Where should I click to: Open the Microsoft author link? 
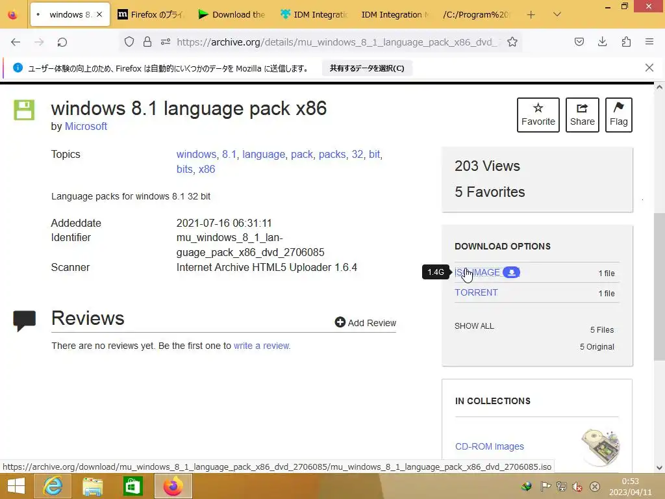[x=86, y=127]
